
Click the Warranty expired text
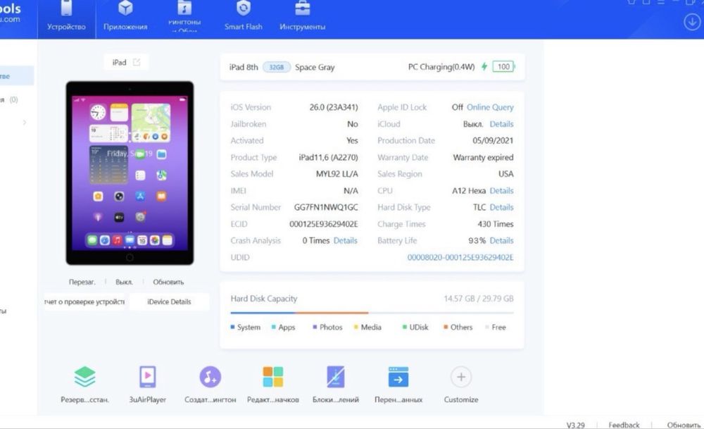pos(483,157)
